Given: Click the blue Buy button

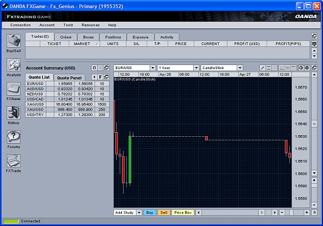Looking at the screenshot, I should (x=150, y=213).
